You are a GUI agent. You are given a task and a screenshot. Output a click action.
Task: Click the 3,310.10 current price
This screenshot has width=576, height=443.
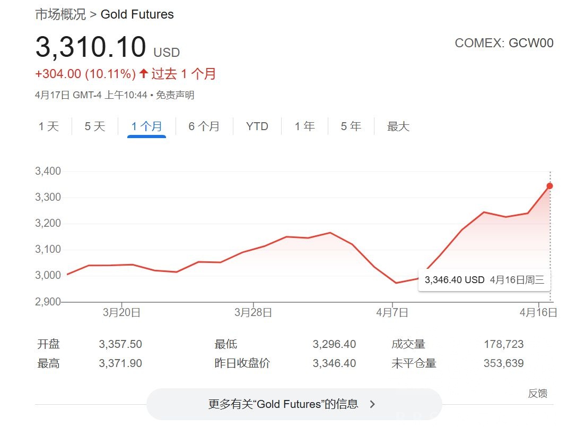pyautogui.click(x=91, y=47)
